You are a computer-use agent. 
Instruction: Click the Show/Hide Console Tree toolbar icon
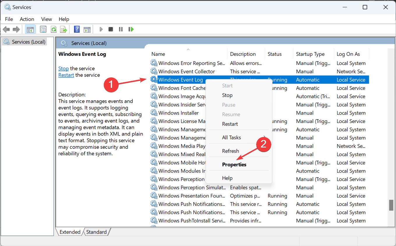point(30,29)
